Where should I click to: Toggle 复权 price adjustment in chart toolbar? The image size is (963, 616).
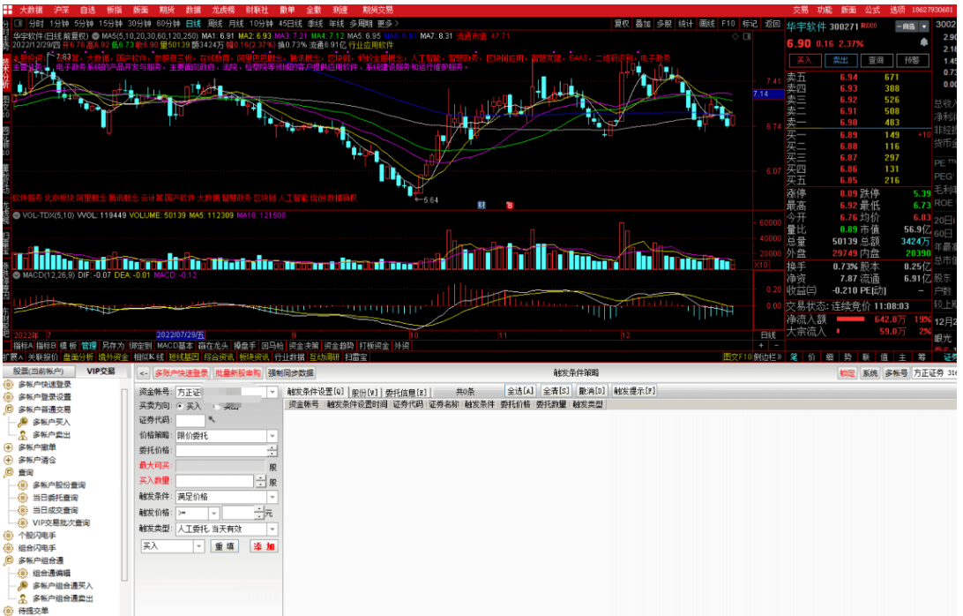click(x=622, y=23)
